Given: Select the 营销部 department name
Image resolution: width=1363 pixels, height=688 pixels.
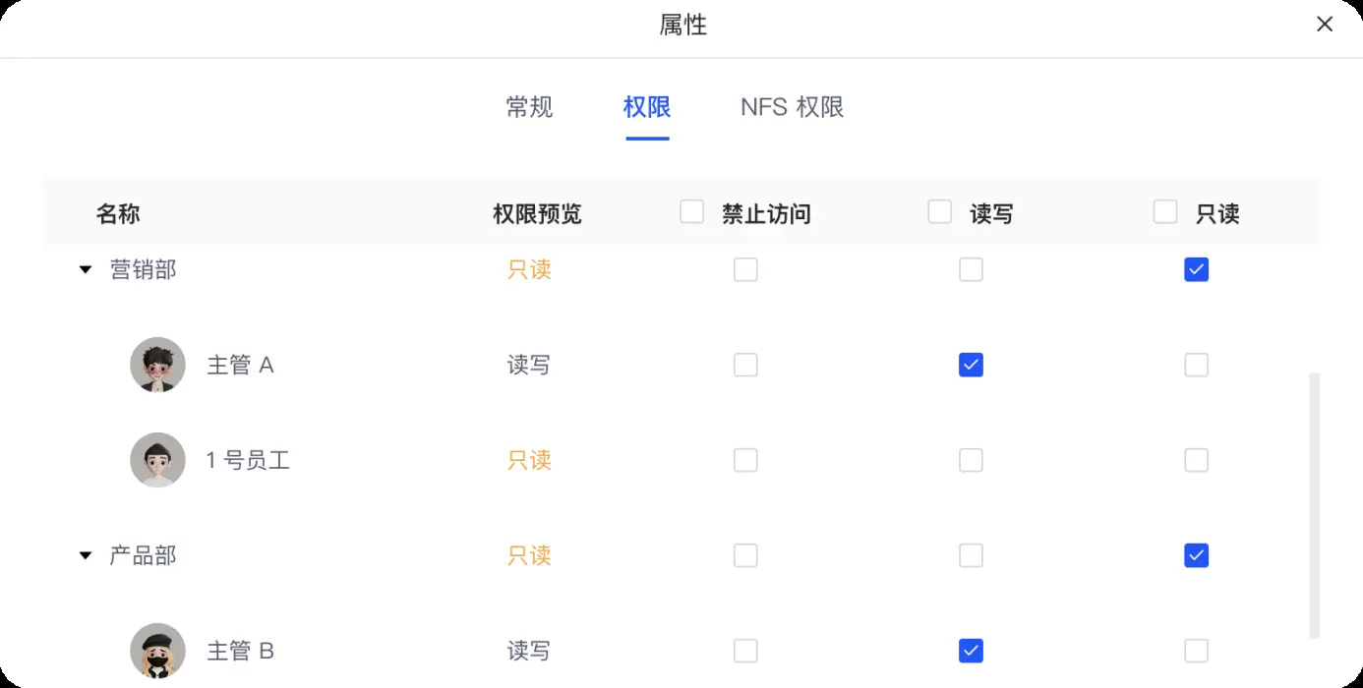Looking at the screenshot, I should pyautogui.click(x=141, y=269).
